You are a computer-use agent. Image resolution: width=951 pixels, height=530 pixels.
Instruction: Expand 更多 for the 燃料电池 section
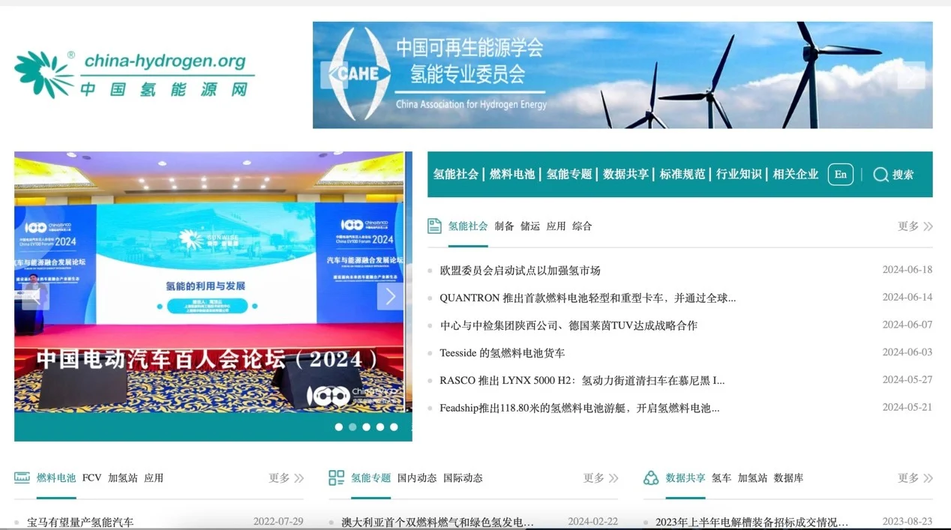pos(286,478)
